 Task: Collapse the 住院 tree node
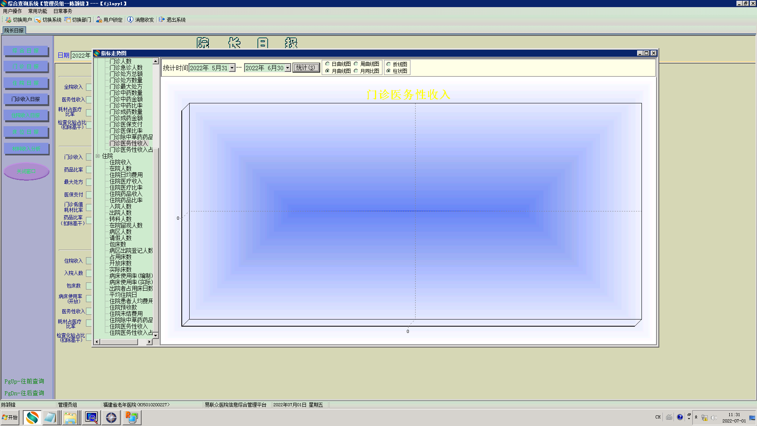coord(98,156)
